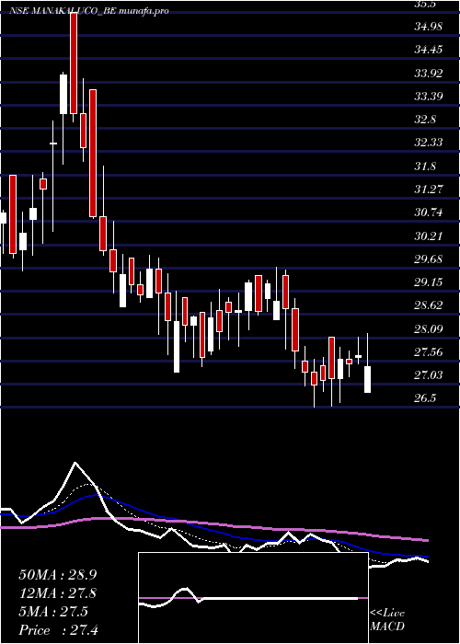Click the 28.62 price axis label
The height and width of the screenshot is (644, 460).
pos(429,305)
